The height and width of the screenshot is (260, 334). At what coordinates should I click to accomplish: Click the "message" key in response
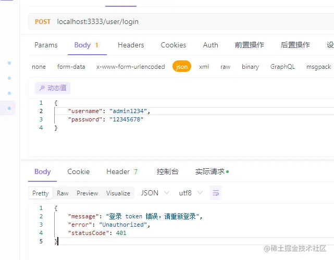[83, 216]
